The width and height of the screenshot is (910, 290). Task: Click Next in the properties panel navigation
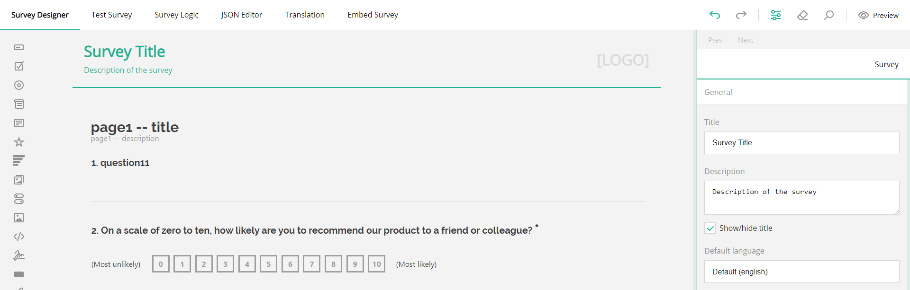746,40
